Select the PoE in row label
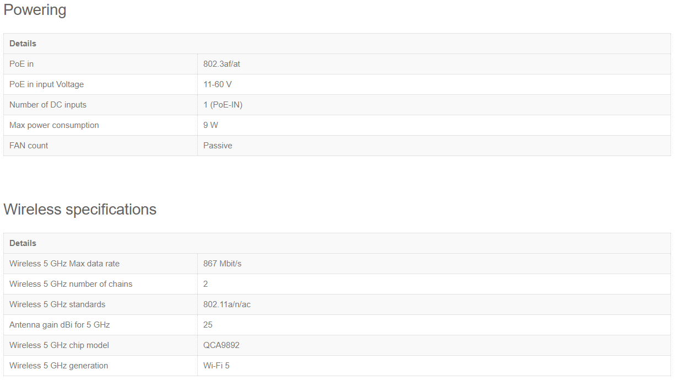The image size is (676, 380). (x=21, y=64)
